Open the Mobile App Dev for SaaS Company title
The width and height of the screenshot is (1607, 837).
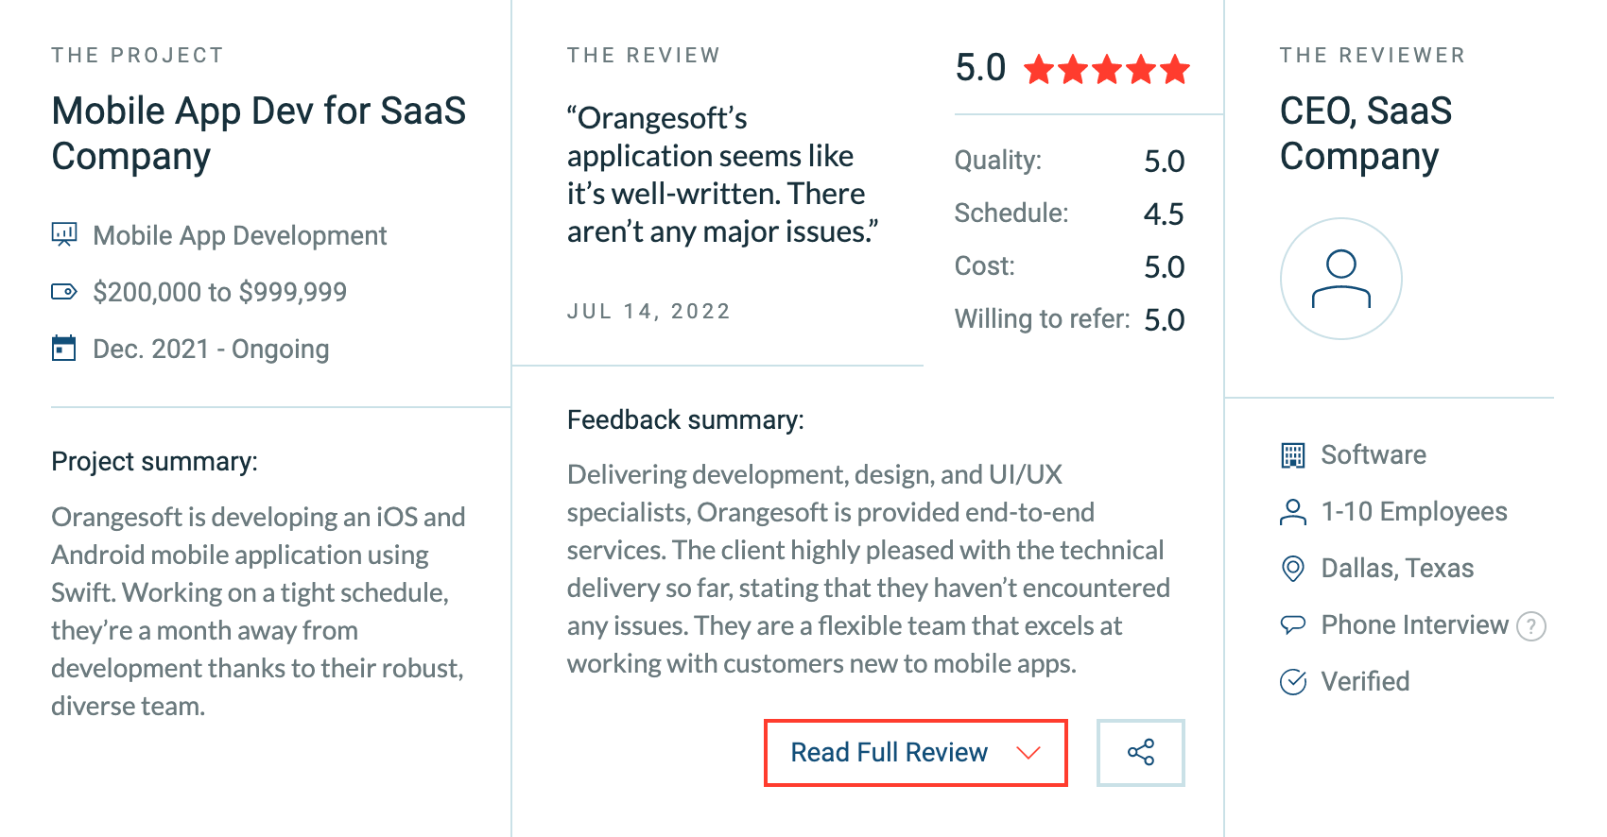point(259,133)
